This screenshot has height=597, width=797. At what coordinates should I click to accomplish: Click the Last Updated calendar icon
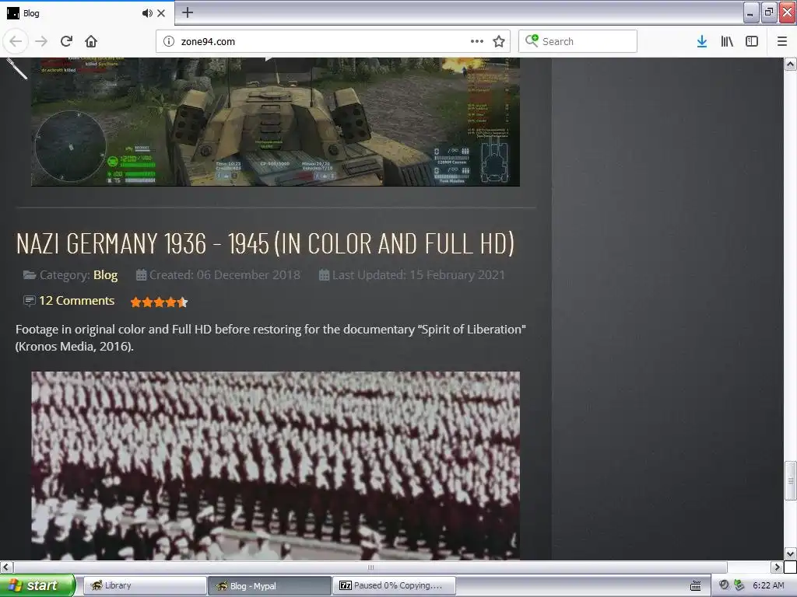pyautogui.click(x=324, y=274)
